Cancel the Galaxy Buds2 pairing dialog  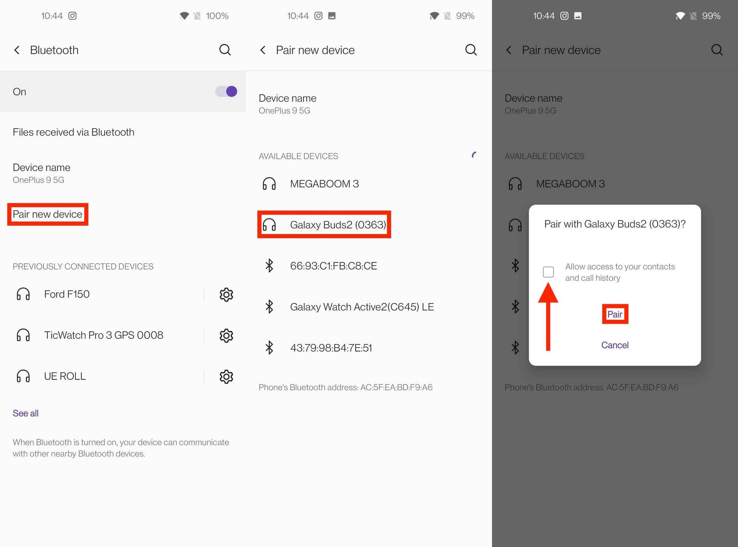coord(615,345)
